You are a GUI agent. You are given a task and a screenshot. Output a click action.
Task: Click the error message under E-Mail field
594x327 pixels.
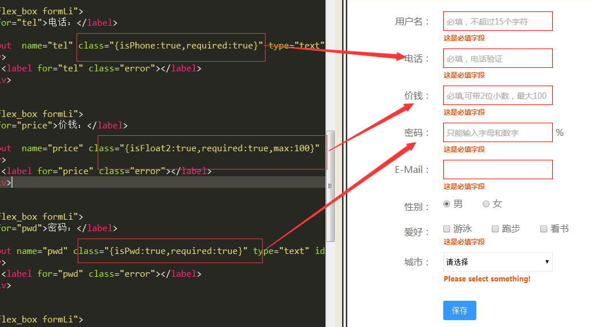[x=464, y=187]
